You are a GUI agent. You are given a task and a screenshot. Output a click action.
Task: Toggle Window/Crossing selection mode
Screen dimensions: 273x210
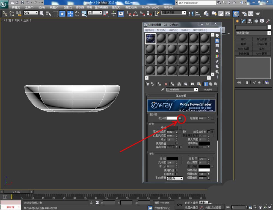(62, 14)
